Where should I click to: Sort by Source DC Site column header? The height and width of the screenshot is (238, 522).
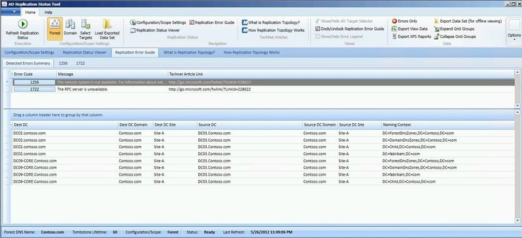click(360, 125)
